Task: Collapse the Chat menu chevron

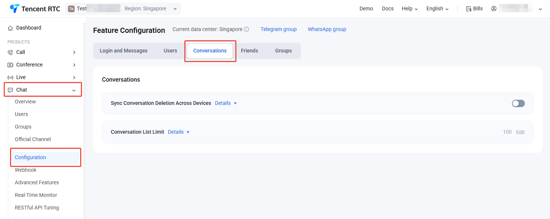Action: point(74,90)
